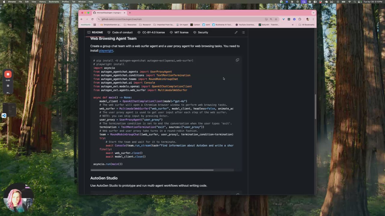Image resolution: width=385 pixels, height=216 pixels.
Task: Switch to the Security tab
Action: click(201, 32)
